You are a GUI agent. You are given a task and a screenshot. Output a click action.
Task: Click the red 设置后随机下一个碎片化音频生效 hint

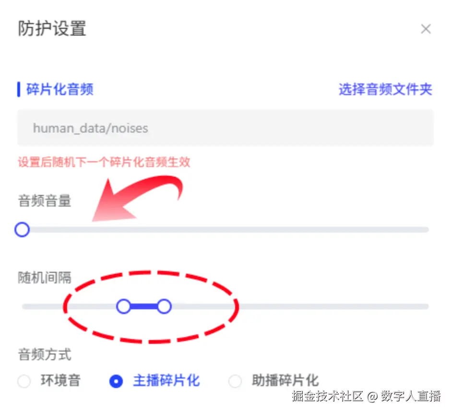(104, 162)
